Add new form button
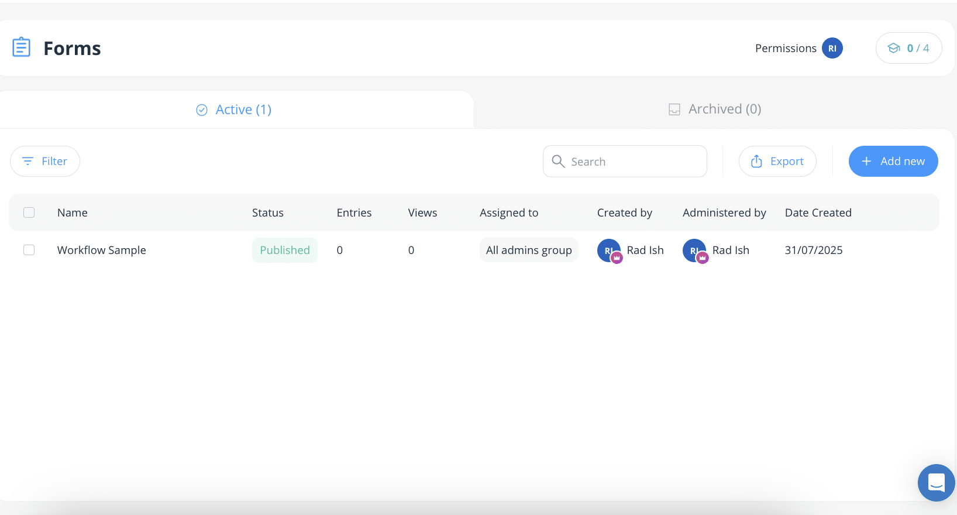Viewport: 957px width, 515px height. 893,161
